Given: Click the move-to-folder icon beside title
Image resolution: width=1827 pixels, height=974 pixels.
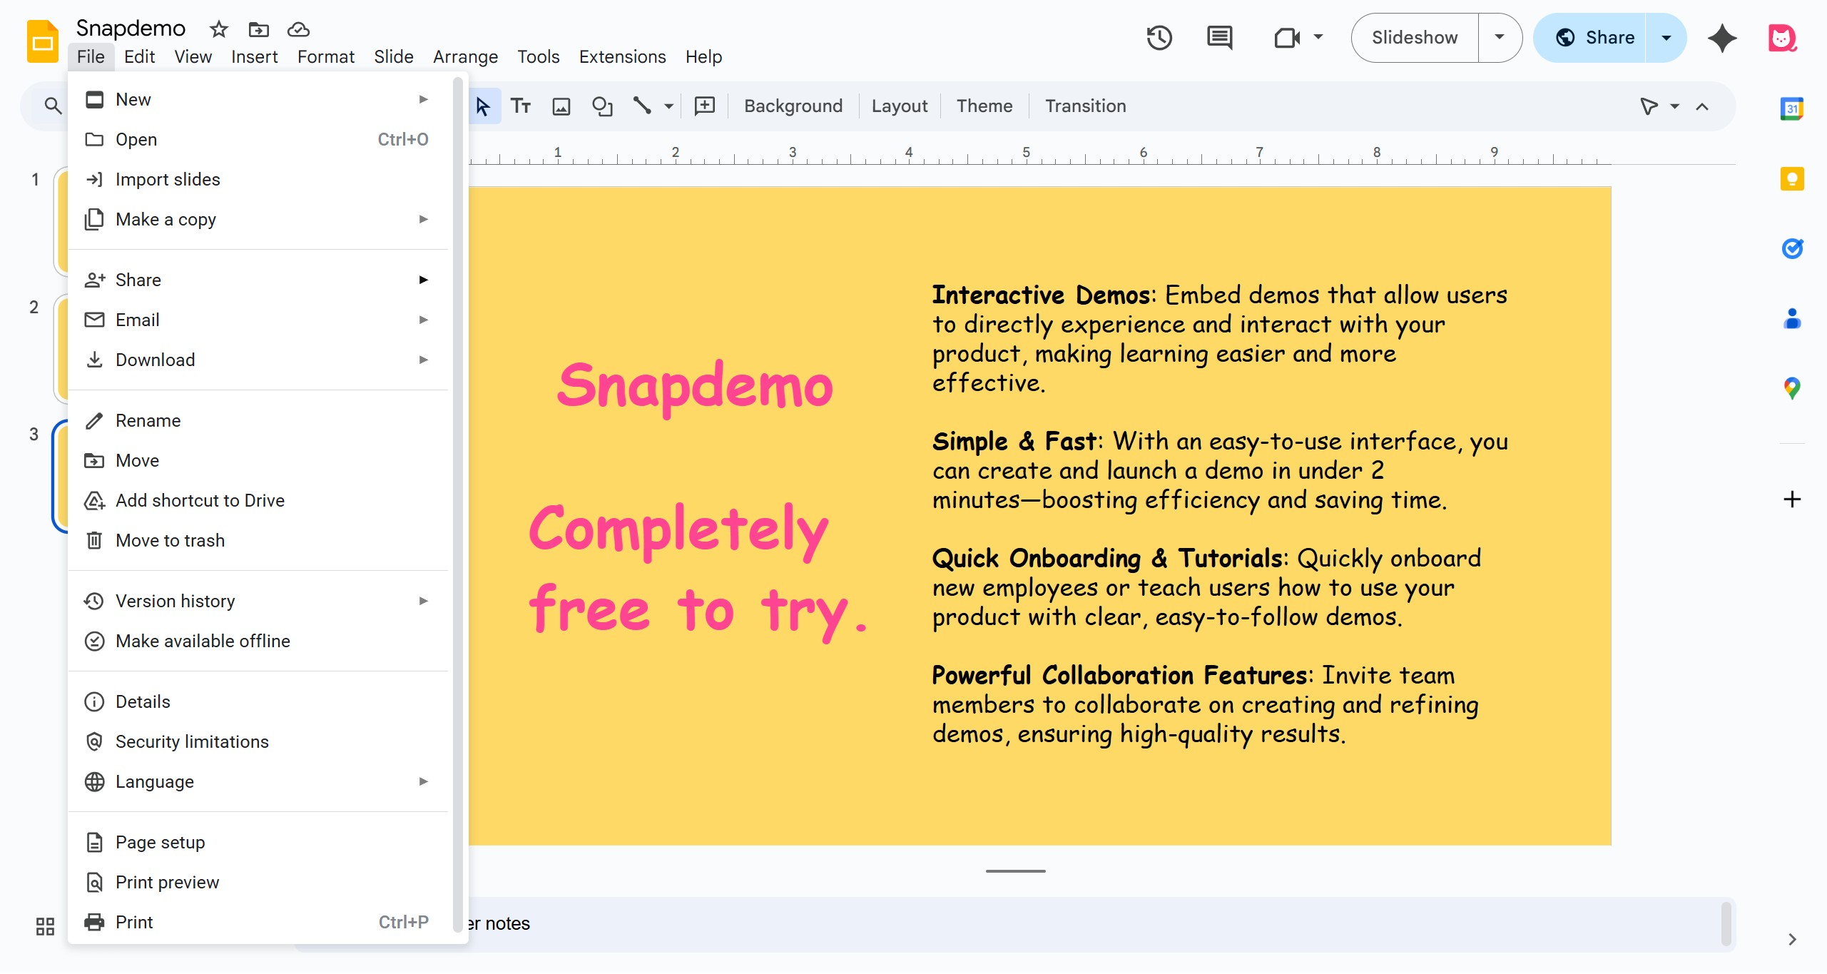Looking at the screenshot, I should [258, 29].
